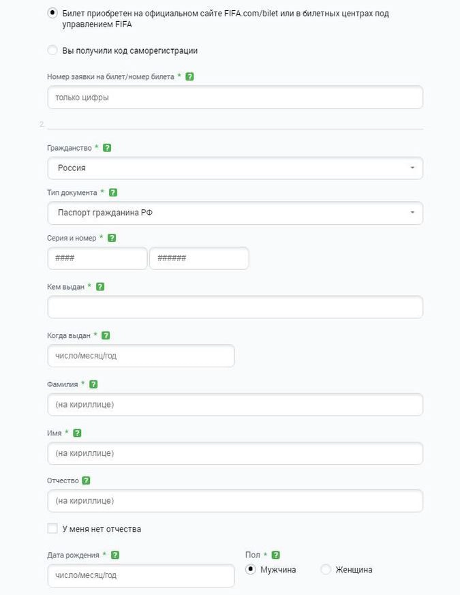Click help icon next to Номер заявки на билет

(x=189, y=76)
